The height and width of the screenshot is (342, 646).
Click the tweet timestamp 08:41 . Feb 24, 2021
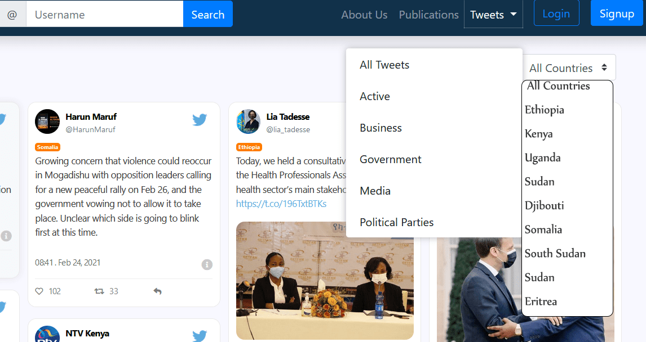[x=68, y=263]
